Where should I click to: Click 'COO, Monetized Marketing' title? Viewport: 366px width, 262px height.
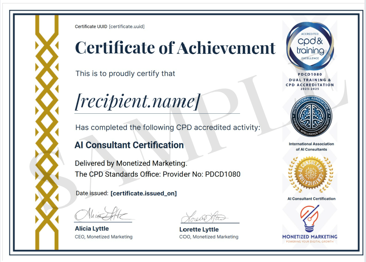[x=209, y=237]
